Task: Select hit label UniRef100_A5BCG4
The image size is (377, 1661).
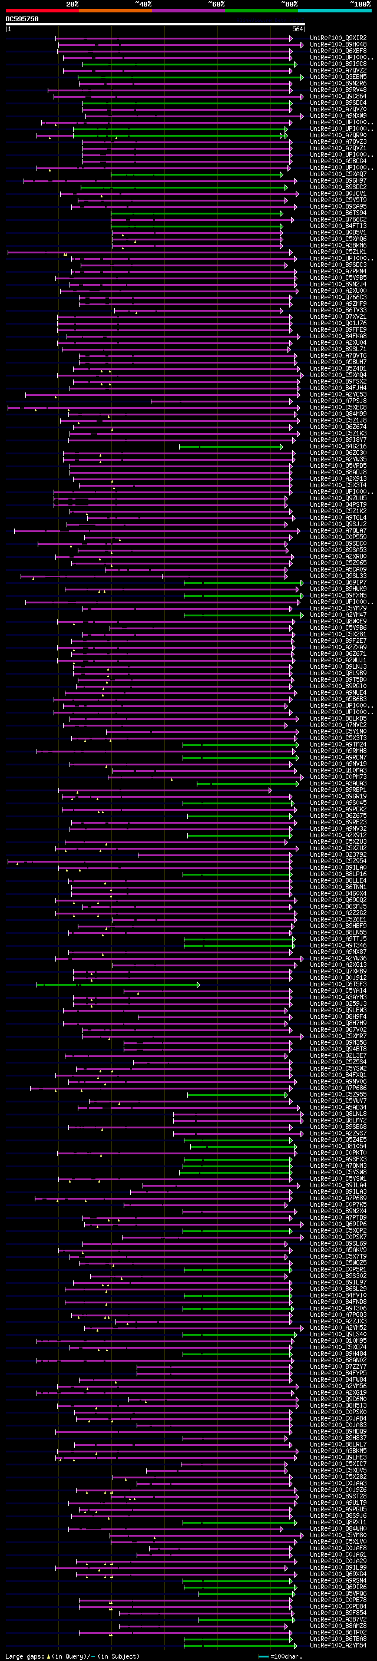Action: pos(338,161)
